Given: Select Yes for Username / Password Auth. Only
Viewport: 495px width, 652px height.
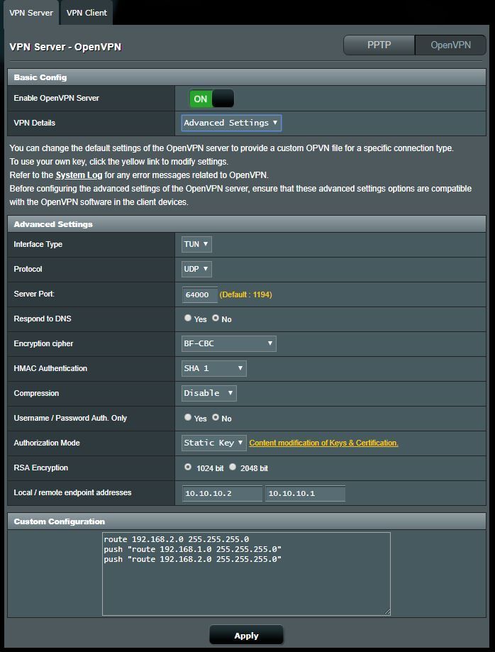Looking at the screenshot, I should click(188, 417).
